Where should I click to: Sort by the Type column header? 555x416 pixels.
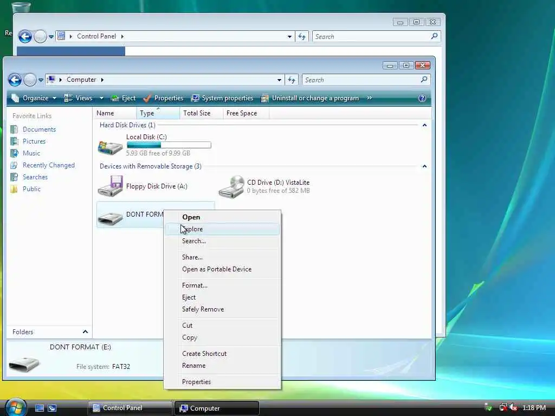pyautogui.click(x=158, y=113)
